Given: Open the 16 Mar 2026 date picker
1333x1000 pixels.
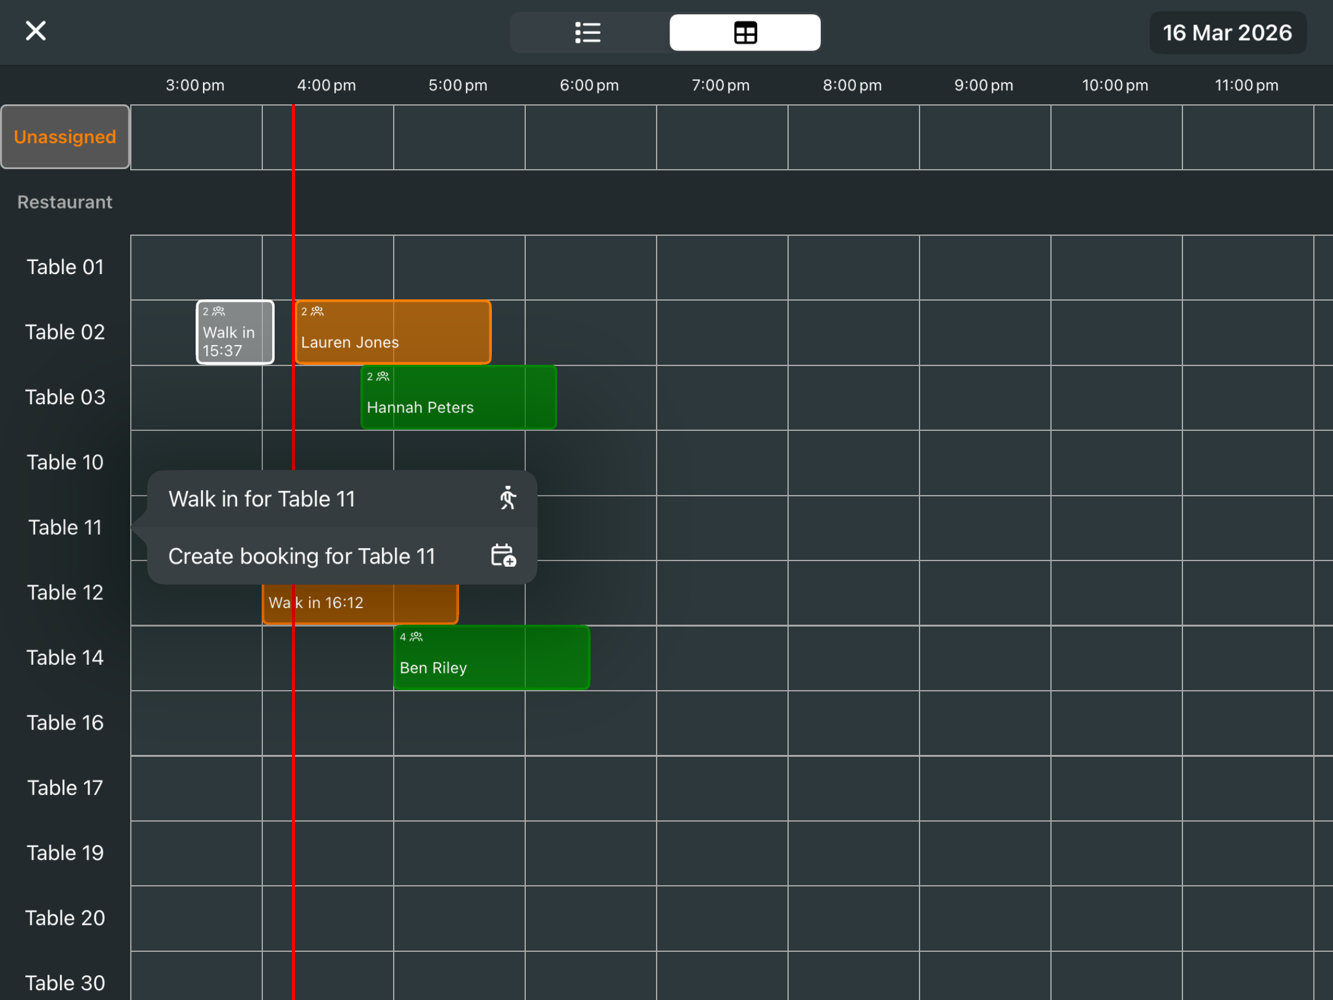Looking at the screenshot, I should [x=1227, y=33].
